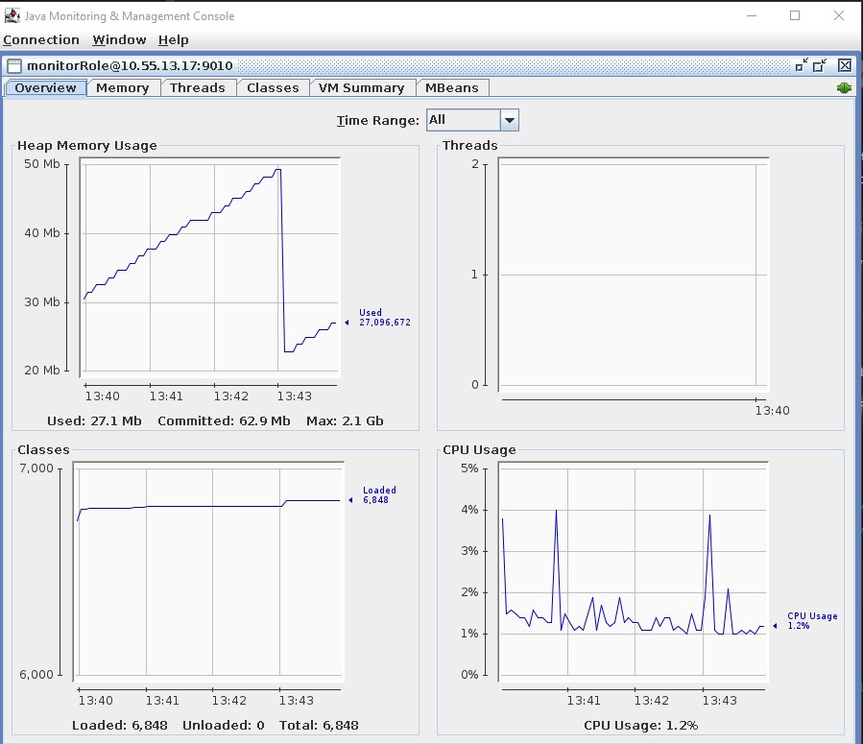Click inside the Heap Memory Usage chart

point(211,269)
